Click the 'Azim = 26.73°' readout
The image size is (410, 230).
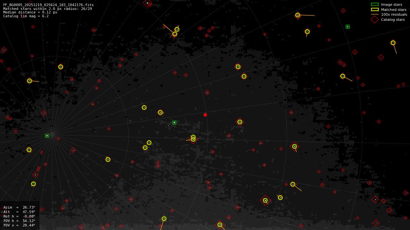click(19, 207)
